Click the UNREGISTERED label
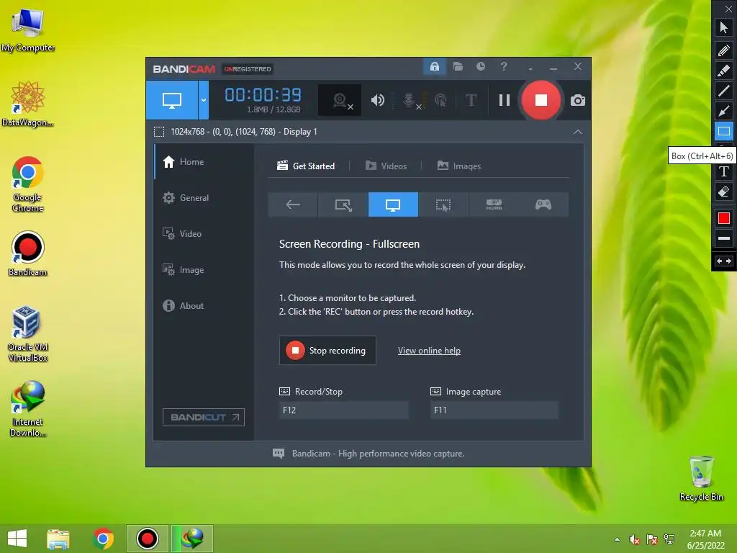737x553 pixels. pyautogui.click(x=248, y=69)
